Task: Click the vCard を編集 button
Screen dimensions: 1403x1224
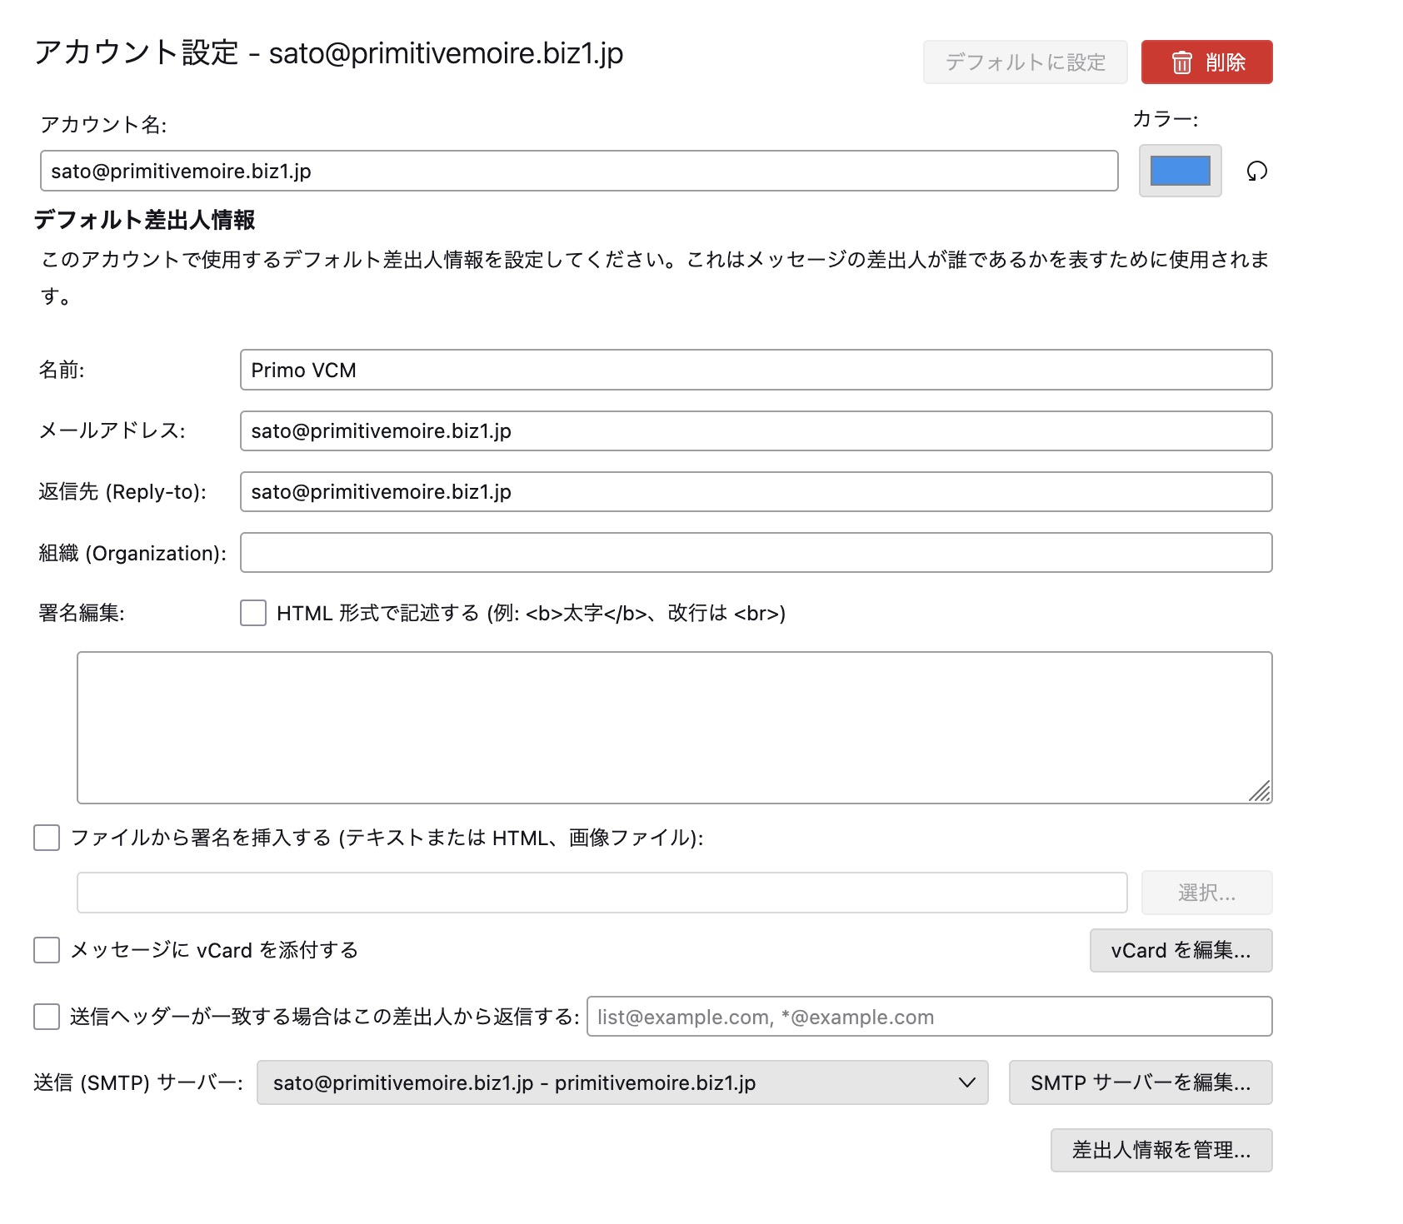Action: 1180,950
